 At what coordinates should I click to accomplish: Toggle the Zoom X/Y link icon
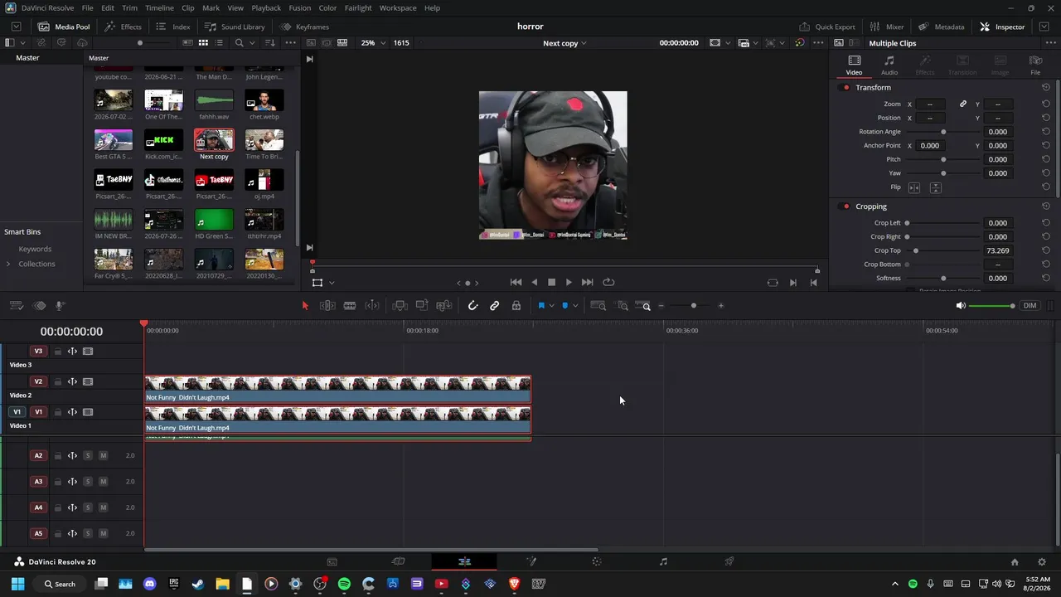[963, 104]
